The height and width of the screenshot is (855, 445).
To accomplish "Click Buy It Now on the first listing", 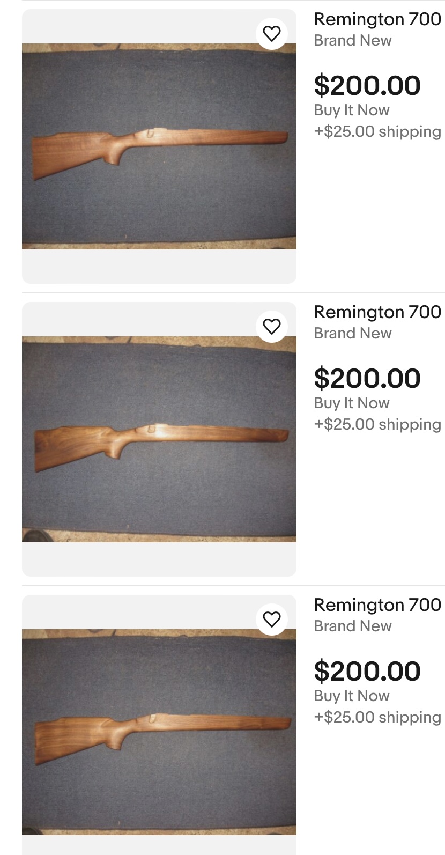I will click(352, 110).
